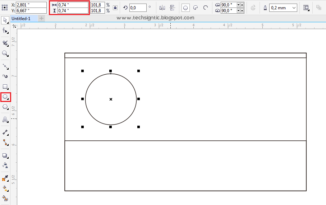
Task: Select the Crop tool
Action: (5, 43)
